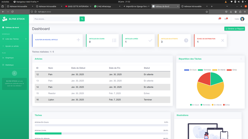
Task: Collapse the sidebar with round arrow button
Action: (14, 73)
